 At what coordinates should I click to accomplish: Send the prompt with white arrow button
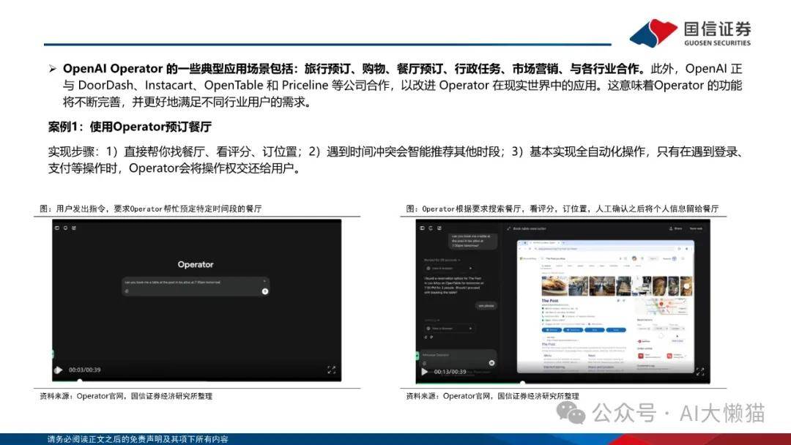265,291
